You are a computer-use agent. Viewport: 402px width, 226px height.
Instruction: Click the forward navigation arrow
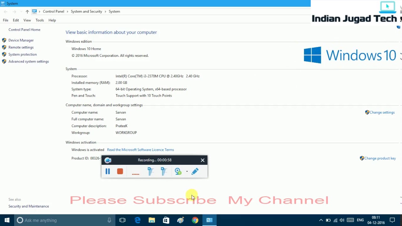(x=14, y=12)
